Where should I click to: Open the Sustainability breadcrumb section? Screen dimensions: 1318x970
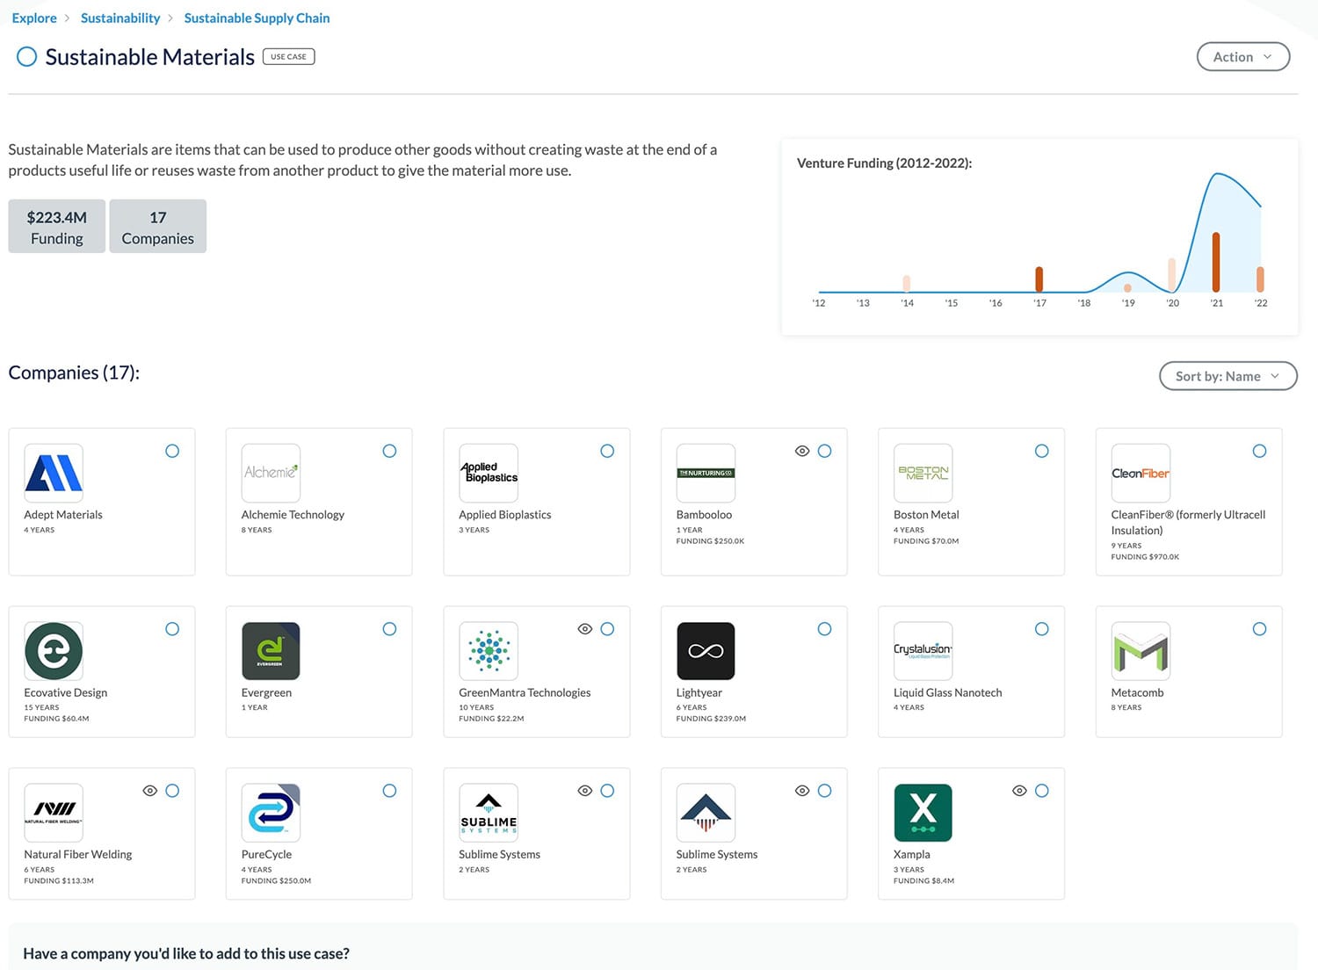point(119,18)
